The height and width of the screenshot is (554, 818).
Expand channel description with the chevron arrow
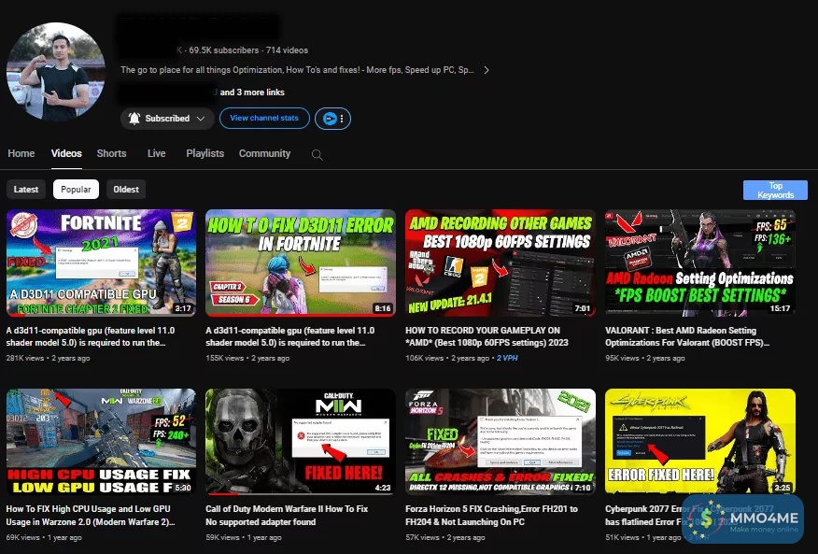(x=487, y=70)
